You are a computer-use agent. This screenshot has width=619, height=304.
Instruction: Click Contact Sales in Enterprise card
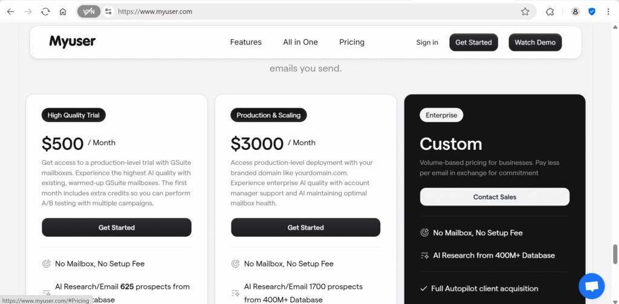pyautogui.click(x=494, y=197)
